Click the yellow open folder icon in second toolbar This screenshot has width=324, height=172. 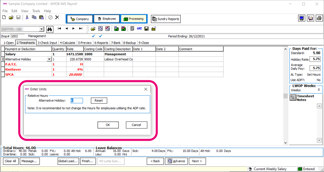click(x=93, y=29)
